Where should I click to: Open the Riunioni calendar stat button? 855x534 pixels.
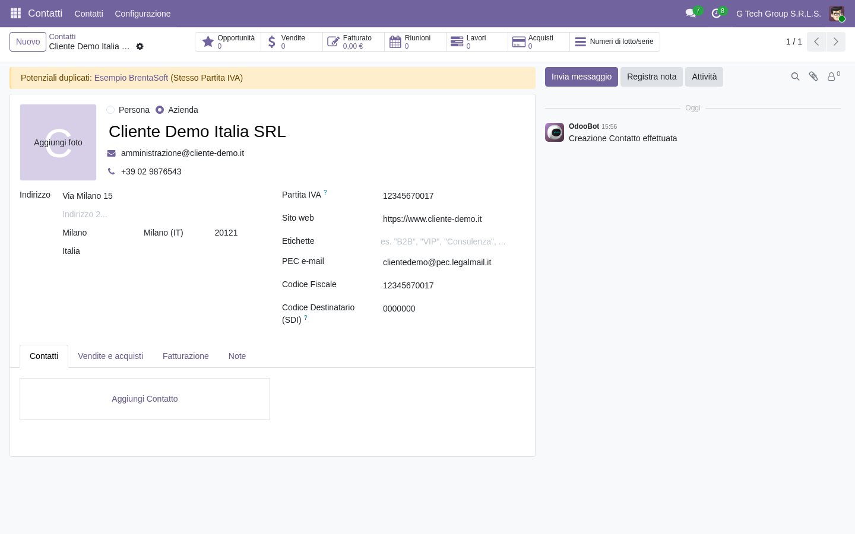[x=415, y=42]
